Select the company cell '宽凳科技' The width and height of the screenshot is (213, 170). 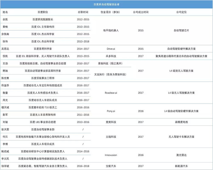pyautogui.click(x=111, y=122)
